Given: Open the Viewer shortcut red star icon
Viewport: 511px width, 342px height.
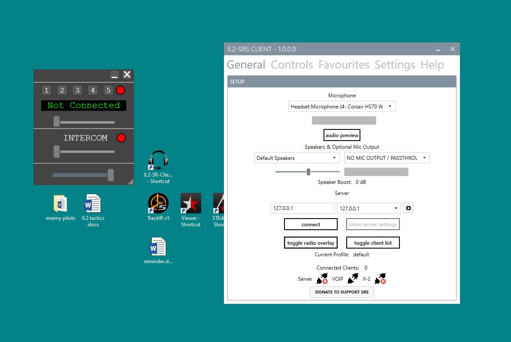Looking at the screenshot, I should pyautogui.click(x=190, y=203).
